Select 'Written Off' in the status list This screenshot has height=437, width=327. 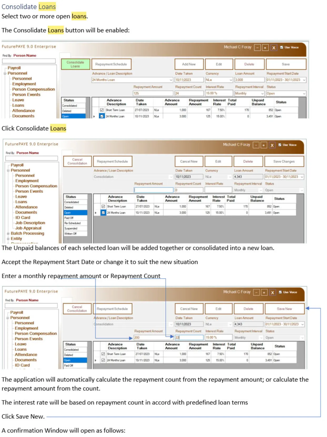click(76, 234)
